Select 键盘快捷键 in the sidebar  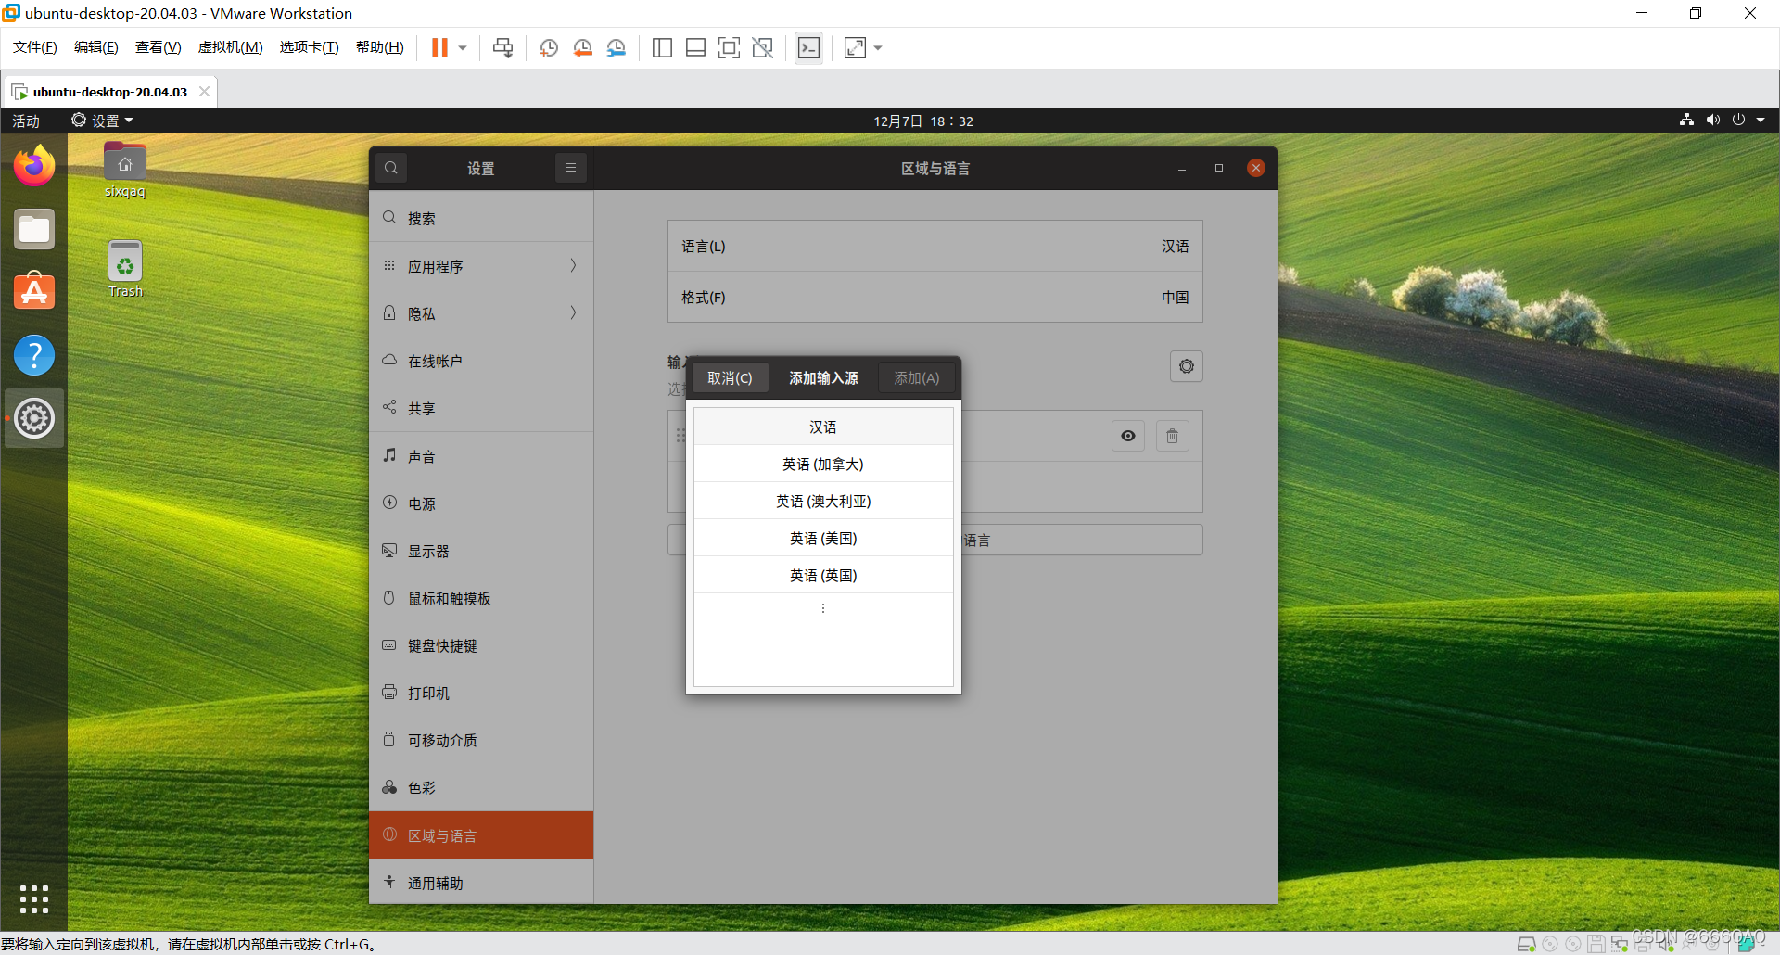481,645
